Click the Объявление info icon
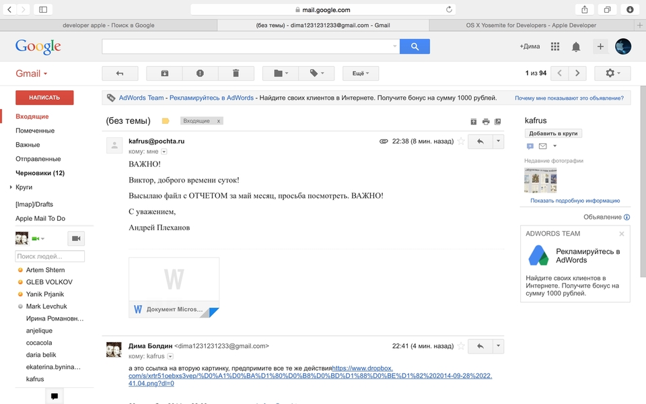This screenshot has width=646, height=404. (626, 217)
